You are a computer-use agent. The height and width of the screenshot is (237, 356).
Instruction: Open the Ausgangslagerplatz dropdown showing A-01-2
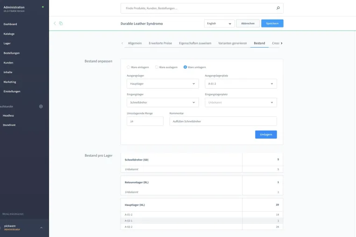pos(241,84)
